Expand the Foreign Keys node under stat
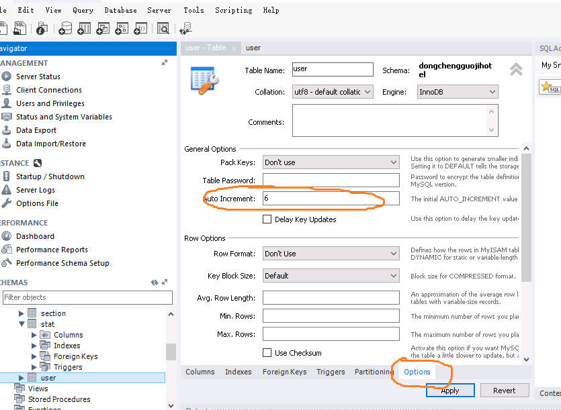The height and width of the screenshot is (410, 561). (x=34, y=356)
